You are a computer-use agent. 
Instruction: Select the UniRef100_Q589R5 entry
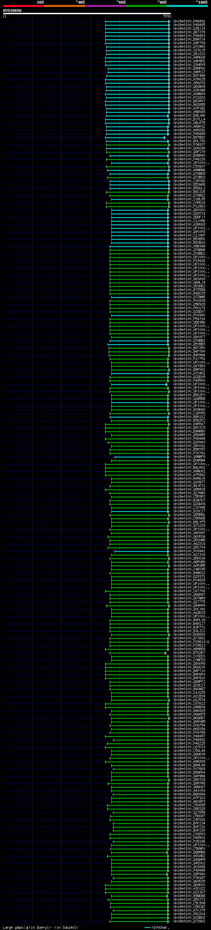coord(189,435)
